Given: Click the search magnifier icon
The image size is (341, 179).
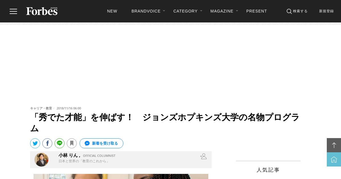Looking at the screenshot, I should [x=289, y=11].
